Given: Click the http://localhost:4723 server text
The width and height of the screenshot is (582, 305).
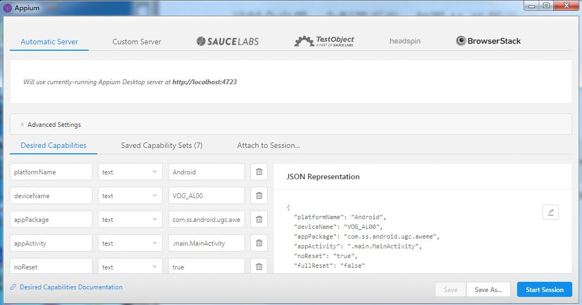Looking at the screenshot, I should (x=204, y=82).
